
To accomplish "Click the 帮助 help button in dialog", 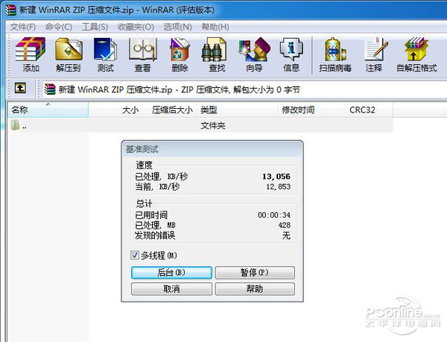I will point(255,289).
